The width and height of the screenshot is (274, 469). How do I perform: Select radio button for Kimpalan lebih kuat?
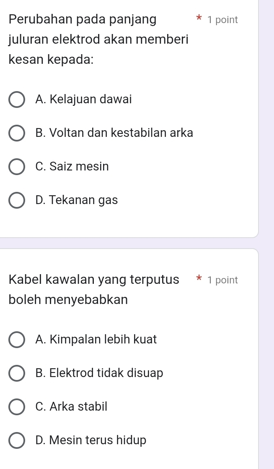point(17,340)
